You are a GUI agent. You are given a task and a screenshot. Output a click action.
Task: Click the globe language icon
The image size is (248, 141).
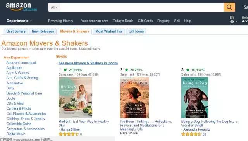coord(232,21)
